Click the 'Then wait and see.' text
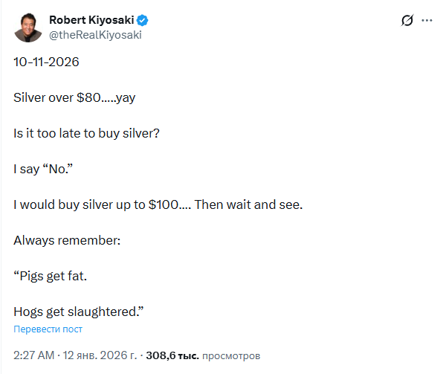Viewport: 446px width, 374px height. click(x=248, y=204)
